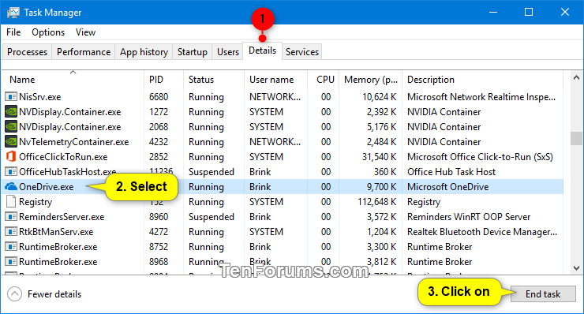
Task: Select the RtkBtManServ.exe process name
Action: pos(56,232)
